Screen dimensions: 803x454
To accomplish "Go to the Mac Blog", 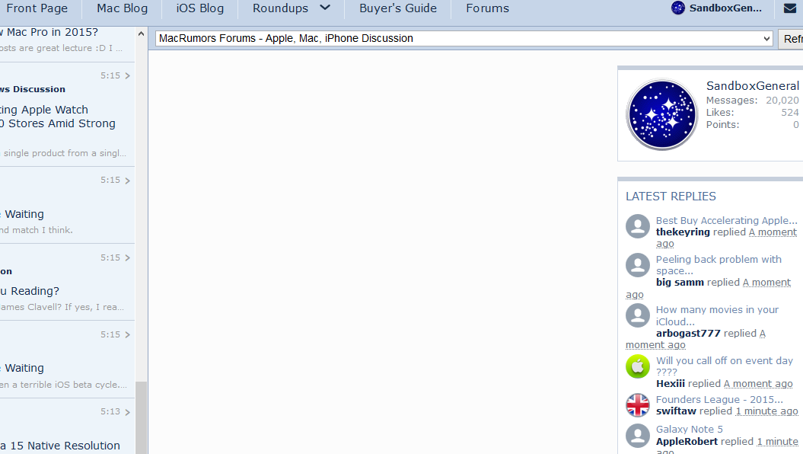I will click(x=122, y=8).
